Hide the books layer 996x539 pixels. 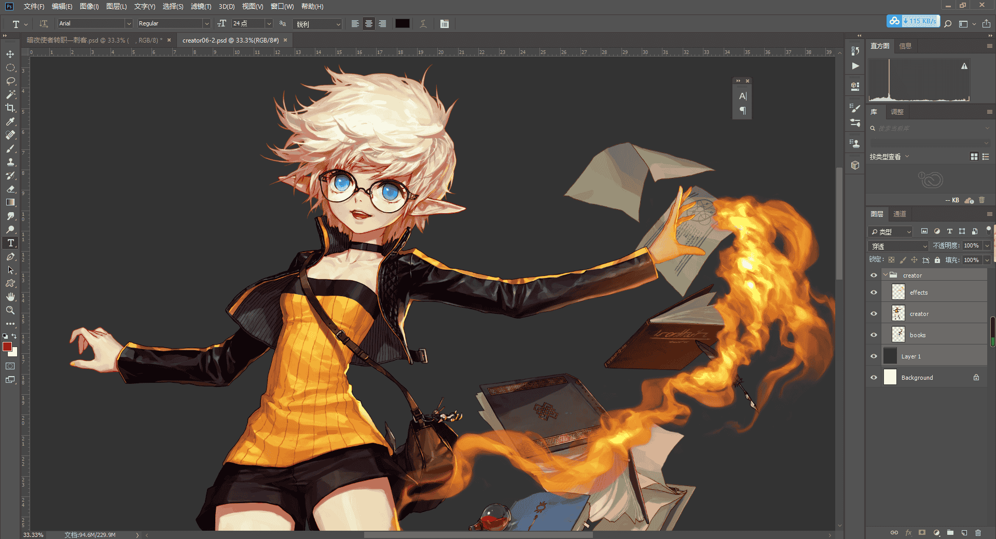[874, 335]
